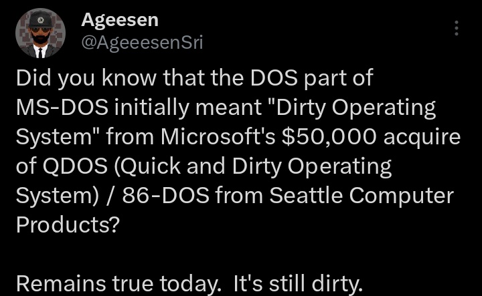Click the word initially in the tweet
Image resolution: width=482 pixels, height=296 pixels.
coord(151,108)
